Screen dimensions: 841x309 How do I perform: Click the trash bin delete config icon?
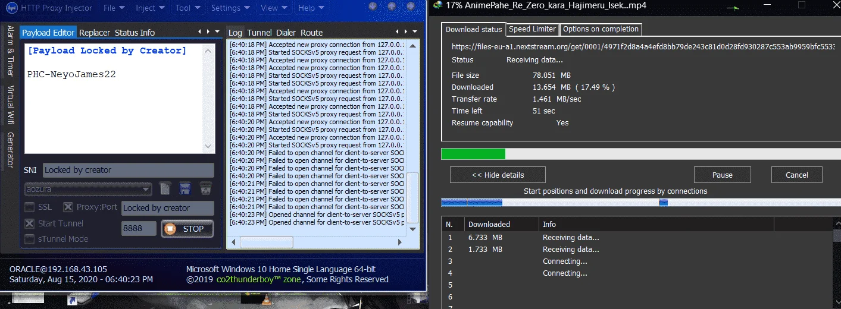click(x=205, y=189)
